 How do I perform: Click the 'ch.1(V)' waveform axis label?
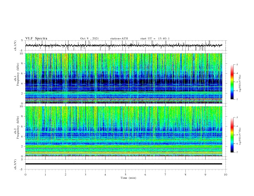(15, 45)
